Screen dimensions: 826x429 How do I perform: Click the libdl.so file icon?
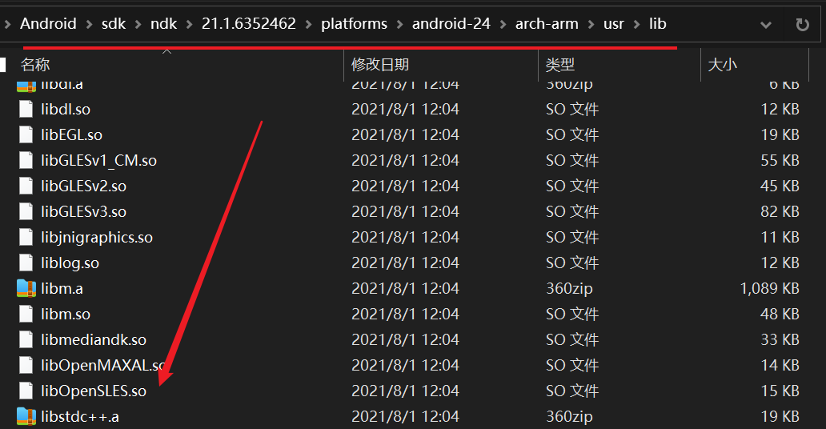click(26, 109)
